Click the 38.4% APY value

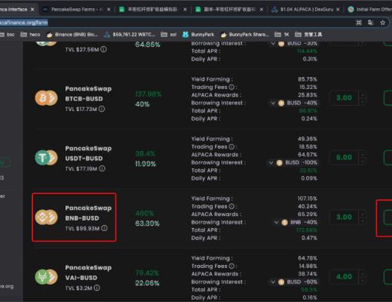pos(145,154)
